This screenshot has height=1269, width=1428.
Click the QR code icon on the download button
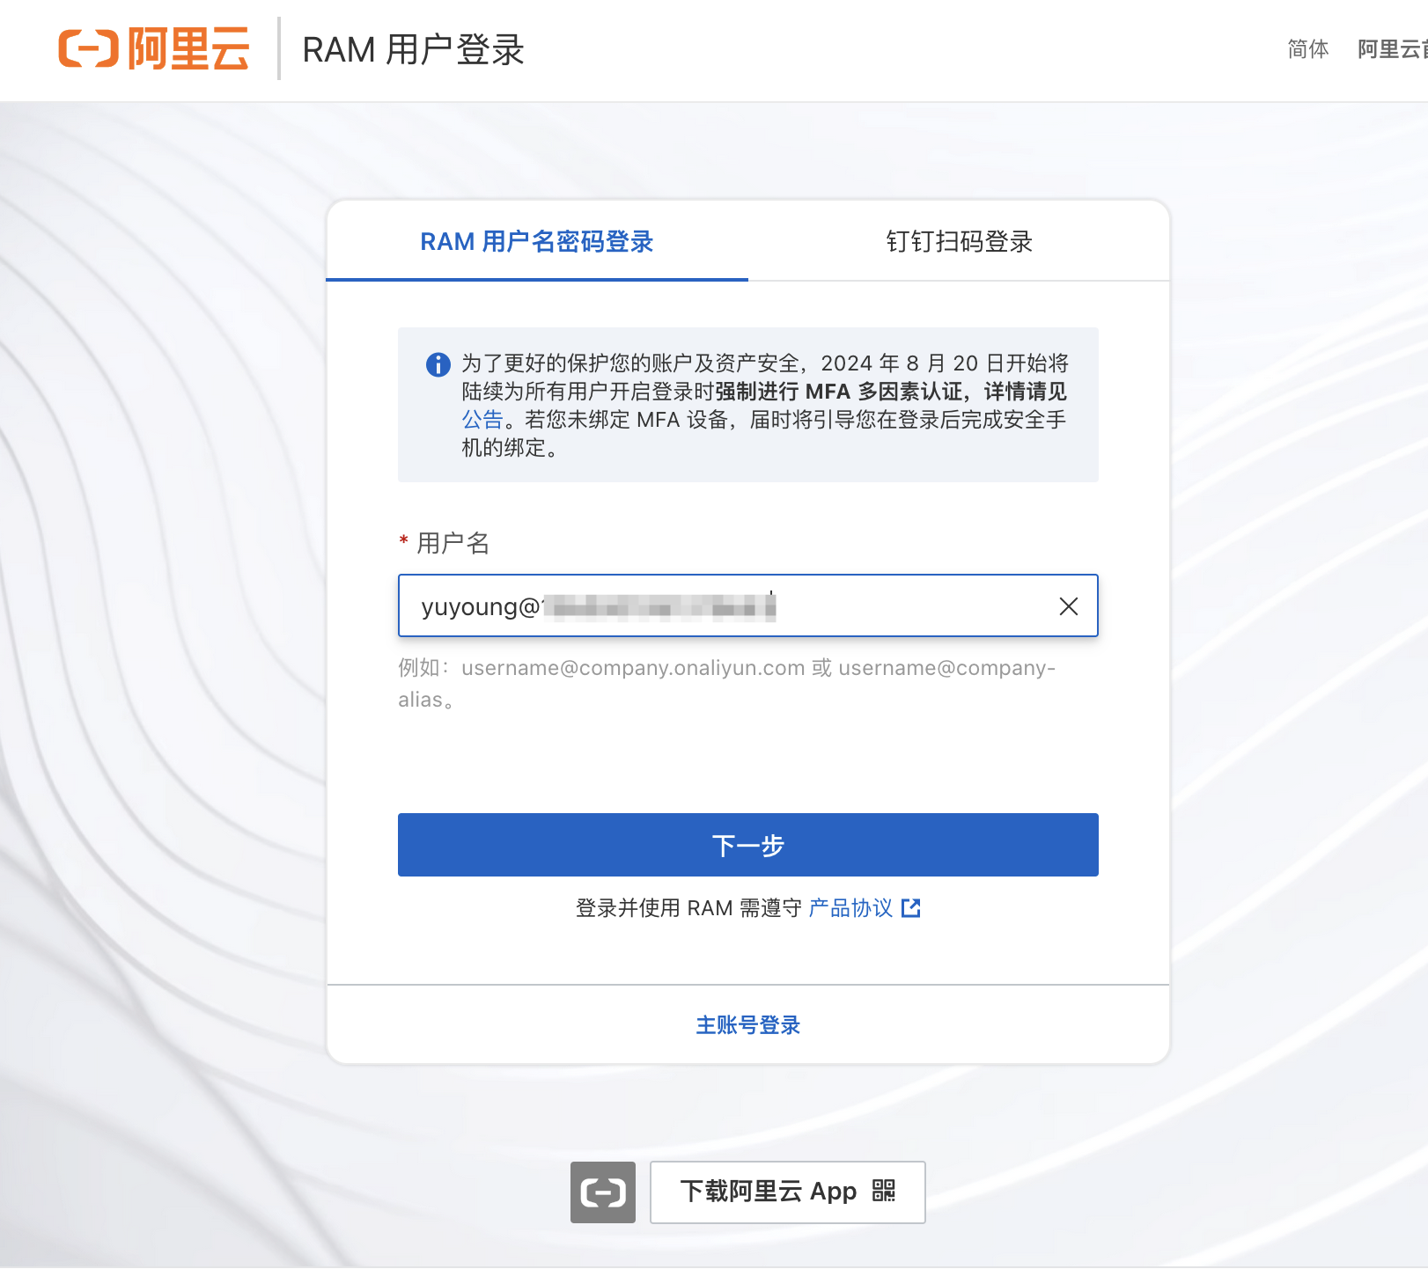[x=883, y=1192]
